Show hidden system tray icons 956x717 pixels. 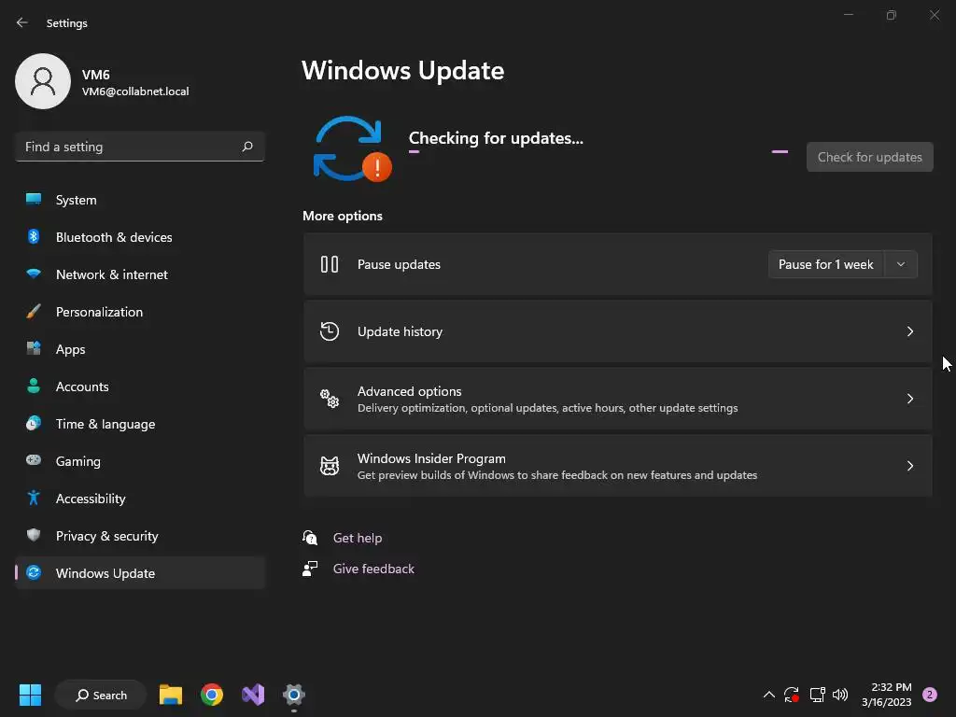tap(769, 695)
